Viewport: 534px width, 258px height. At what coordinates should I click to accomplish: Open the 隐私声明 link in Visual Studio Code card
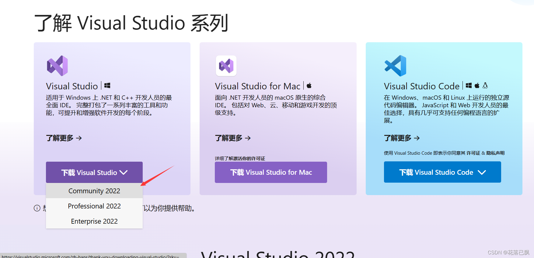tap(495, 153)
